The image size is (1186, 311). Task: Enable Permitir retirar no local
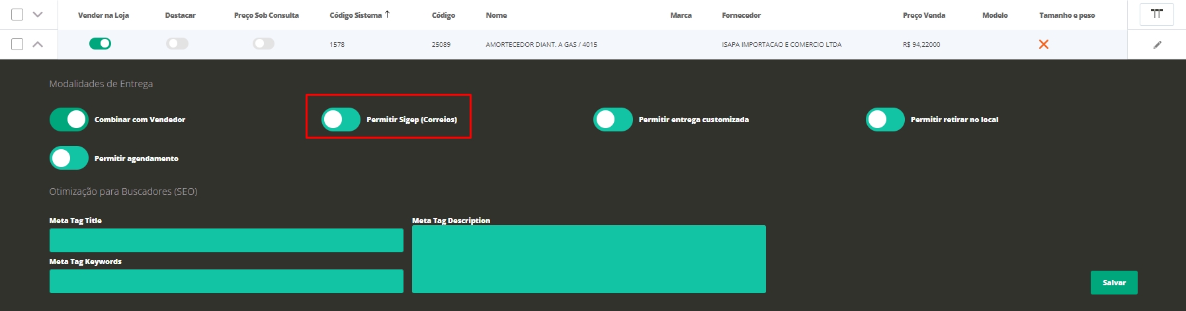click(884, 120)
